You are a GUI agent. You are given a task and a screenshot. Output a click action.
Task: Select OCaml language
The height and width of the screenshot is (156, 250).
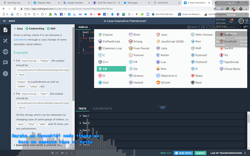pos(163,83)
